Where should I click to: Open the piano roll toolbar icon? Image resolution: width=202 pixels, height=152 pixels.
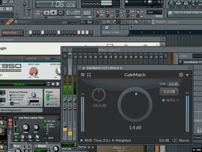(186, 3)
